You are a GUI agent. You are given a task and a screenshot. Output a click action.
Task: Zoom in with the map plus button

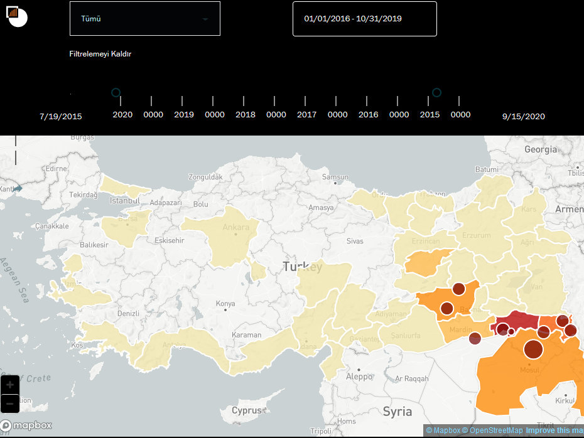(x=10, y=385)
